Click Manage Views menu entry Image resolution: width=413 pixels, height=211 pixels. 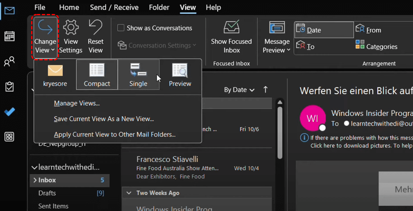point(77,103)
